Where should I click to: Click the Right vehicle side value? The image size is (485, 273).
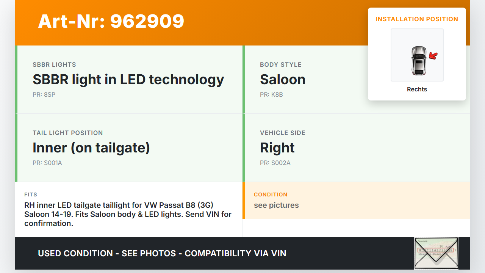(277, 148)
